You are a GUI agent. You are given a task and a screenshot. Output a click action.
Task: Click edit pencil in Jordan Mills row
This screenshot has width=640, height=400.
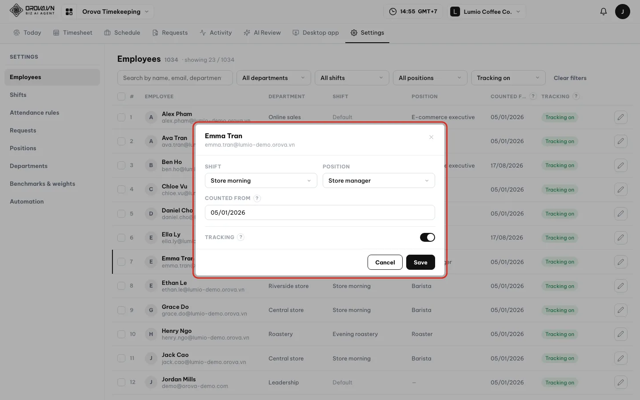coord(620,382)
